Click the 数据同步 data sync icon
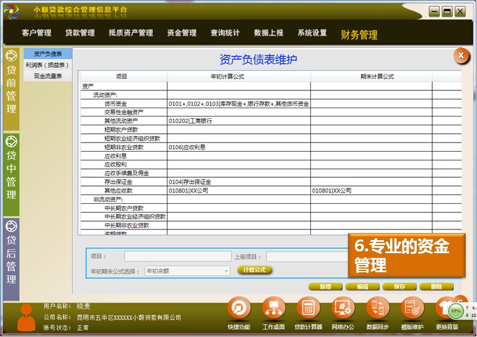 click(378, 308)
